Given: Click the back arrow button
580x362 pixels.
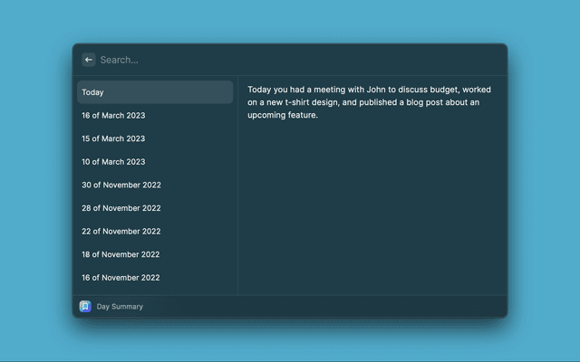Looking at the screenshot, I should click(89, 60).
